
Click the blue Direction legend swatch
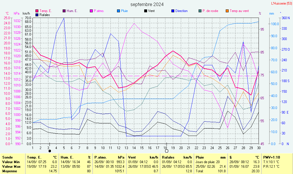click(x=173, y=11)
